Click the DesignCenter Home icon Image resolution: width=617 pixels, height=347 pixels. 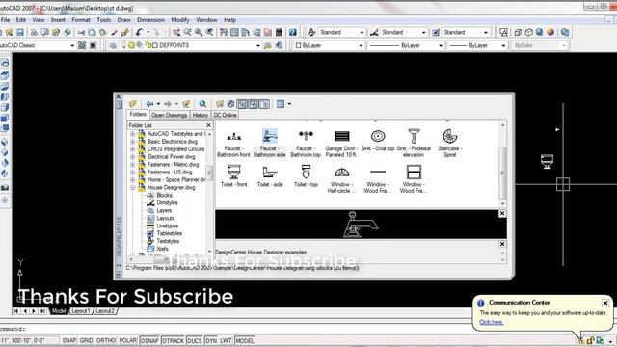click(x=230, y=104)
